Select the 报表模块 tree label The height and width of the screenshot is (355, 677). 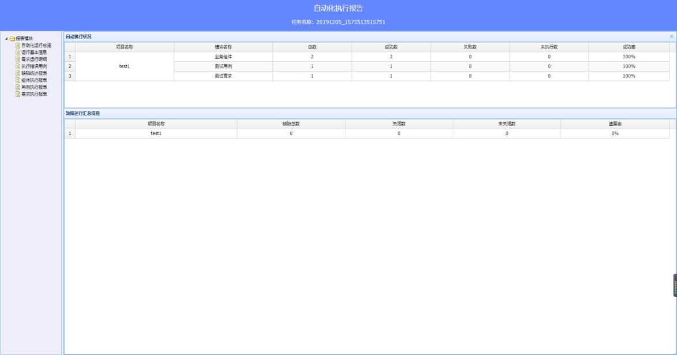24,39
